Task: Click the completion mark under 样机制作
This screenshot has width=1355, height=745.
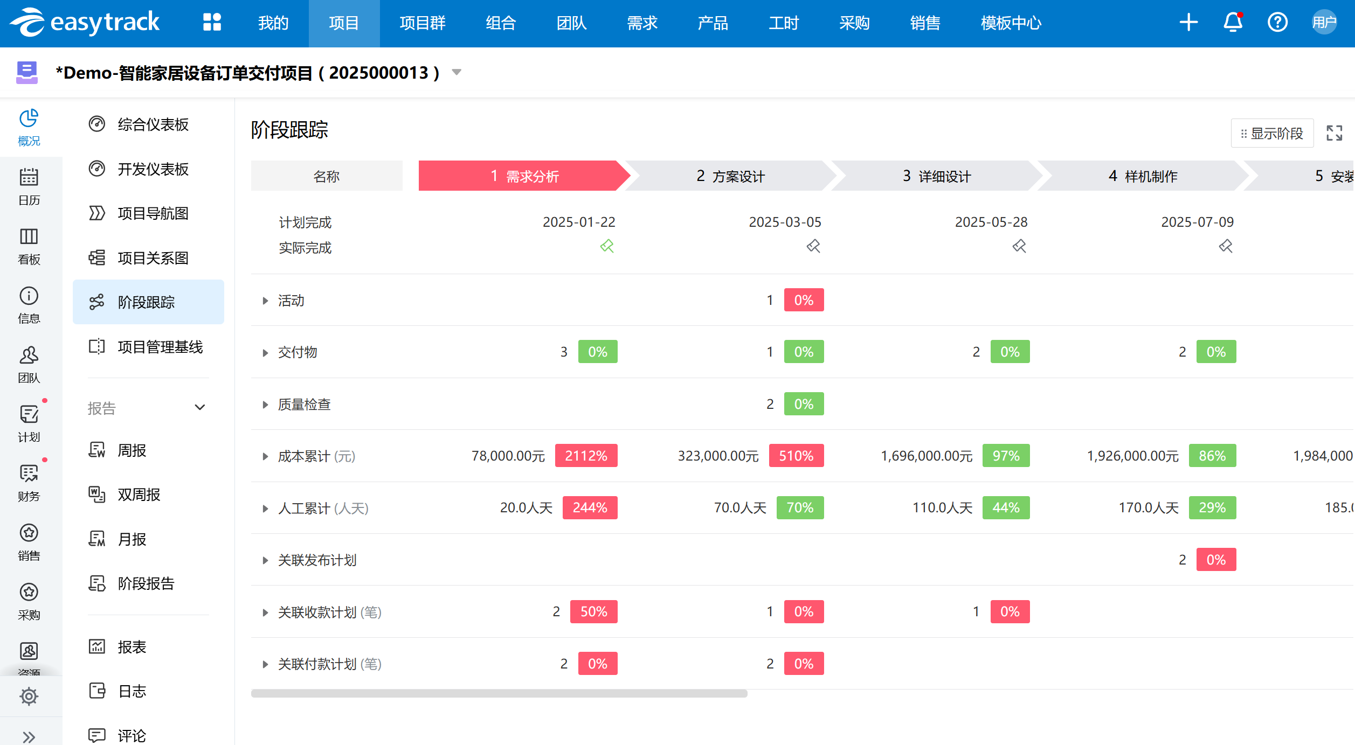Action: tap(1226, 247)
